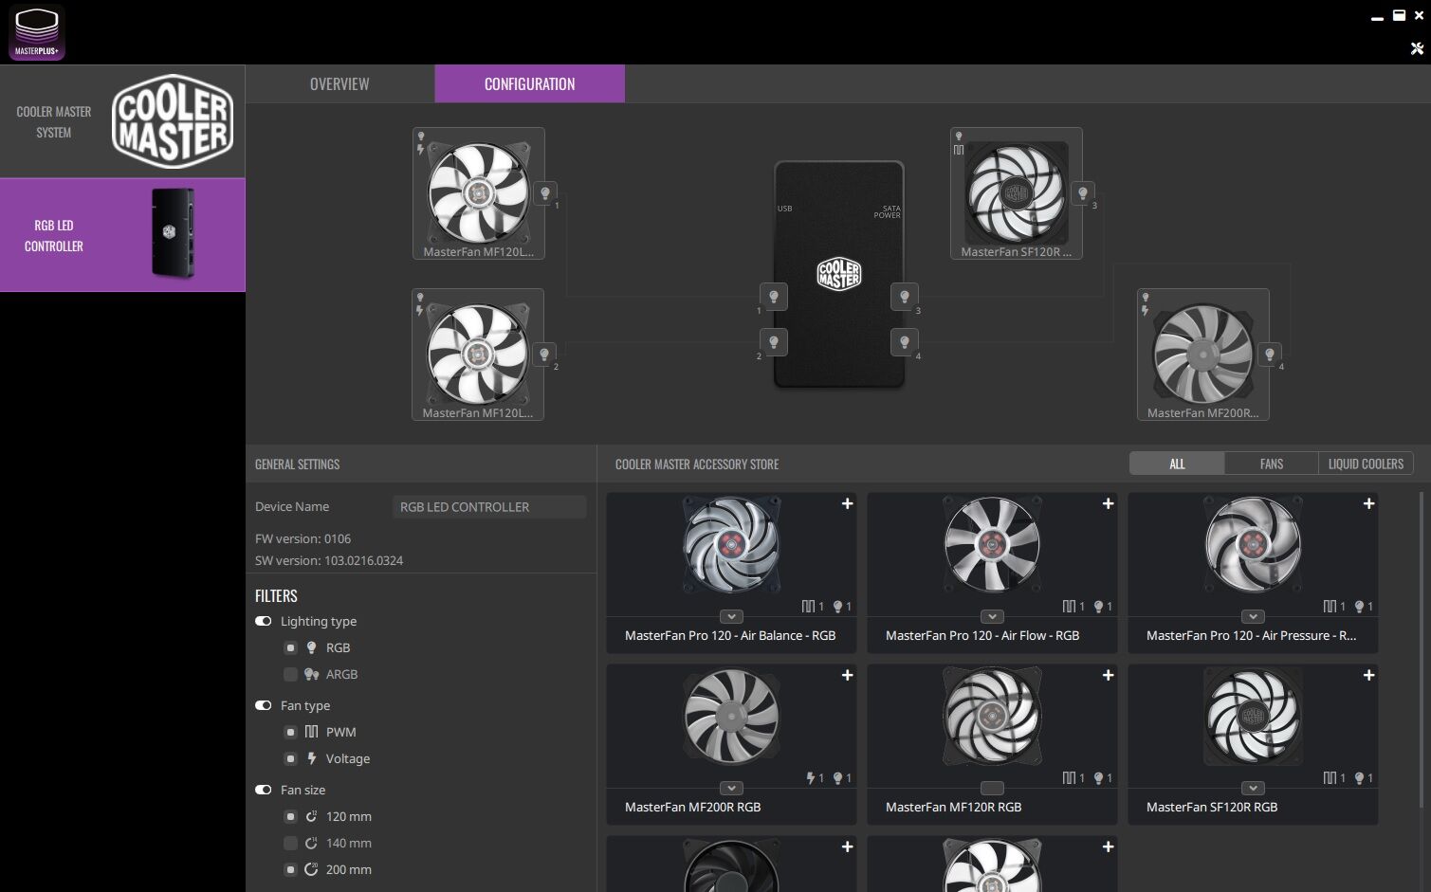
Task: Click the crossed tools settings icon
Action: point(1417,48)
